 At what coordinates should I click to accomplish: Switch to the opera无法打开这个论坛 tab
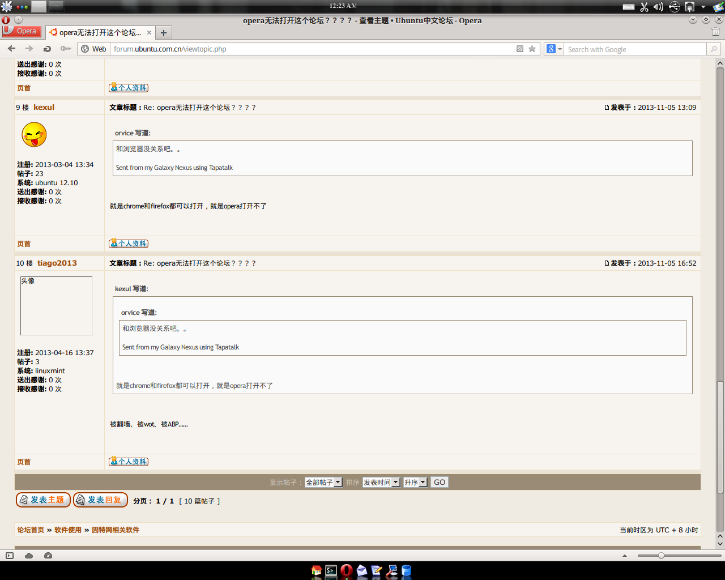coord(100,32)
